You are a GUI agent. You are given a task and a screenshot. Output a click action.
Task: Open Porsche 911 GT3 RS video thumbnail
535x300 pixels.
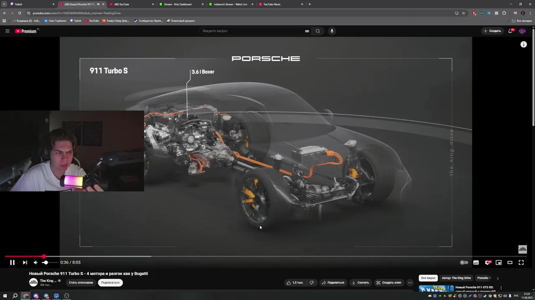436,289
